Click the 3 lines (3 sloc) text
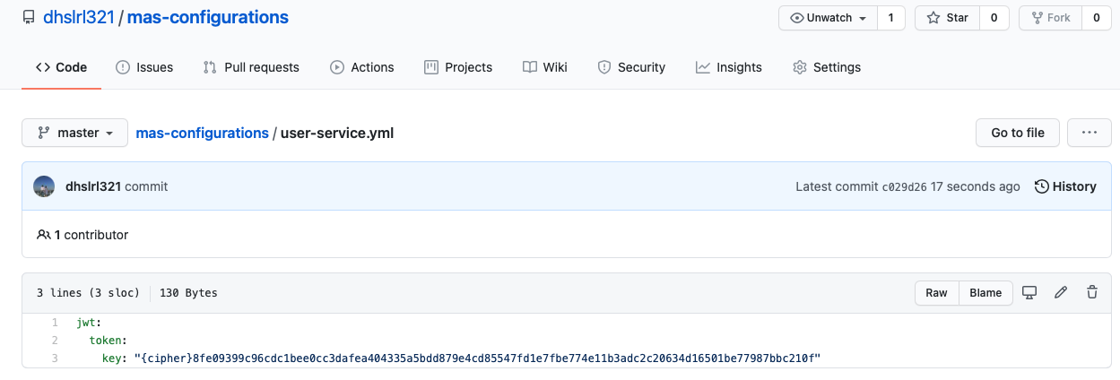1120x380 pixels. [x=88, y=293]
